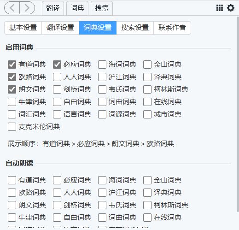The image size is (239, 230).
Task: Enable 海词词典 under 启用词典
Action: pos(102,65)
